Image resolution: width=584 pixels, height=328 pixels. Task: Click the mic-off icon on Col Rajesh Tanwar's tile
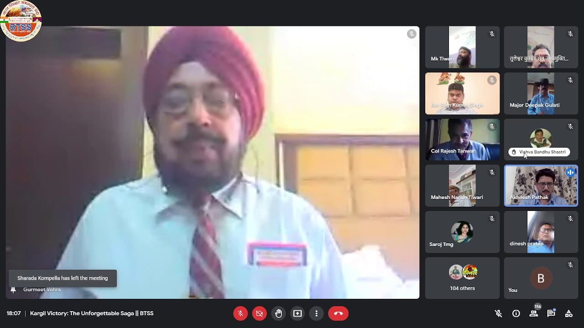point(492,126)
